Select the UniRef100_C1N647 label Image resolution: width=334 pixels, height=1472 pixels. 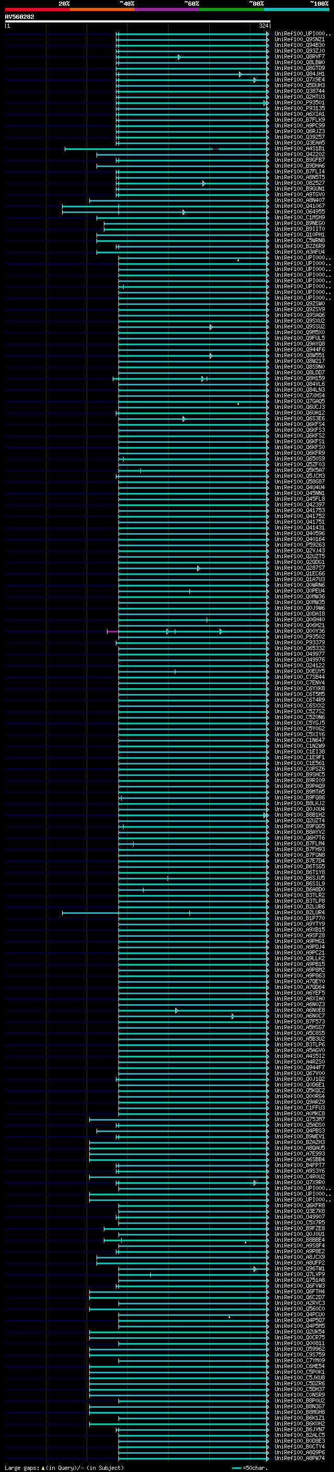click(x=300, y=740)
